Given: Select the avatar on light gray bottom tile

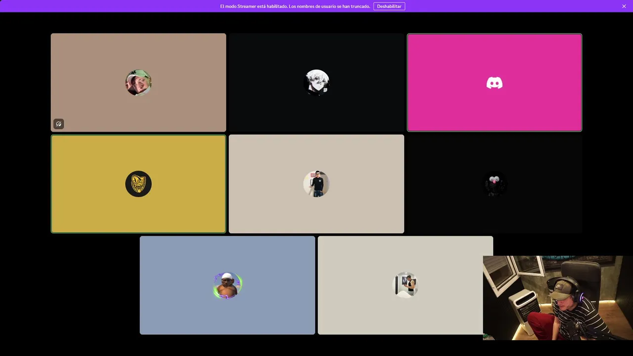Looking at the screenshot, I should click(x=406, y=285).
